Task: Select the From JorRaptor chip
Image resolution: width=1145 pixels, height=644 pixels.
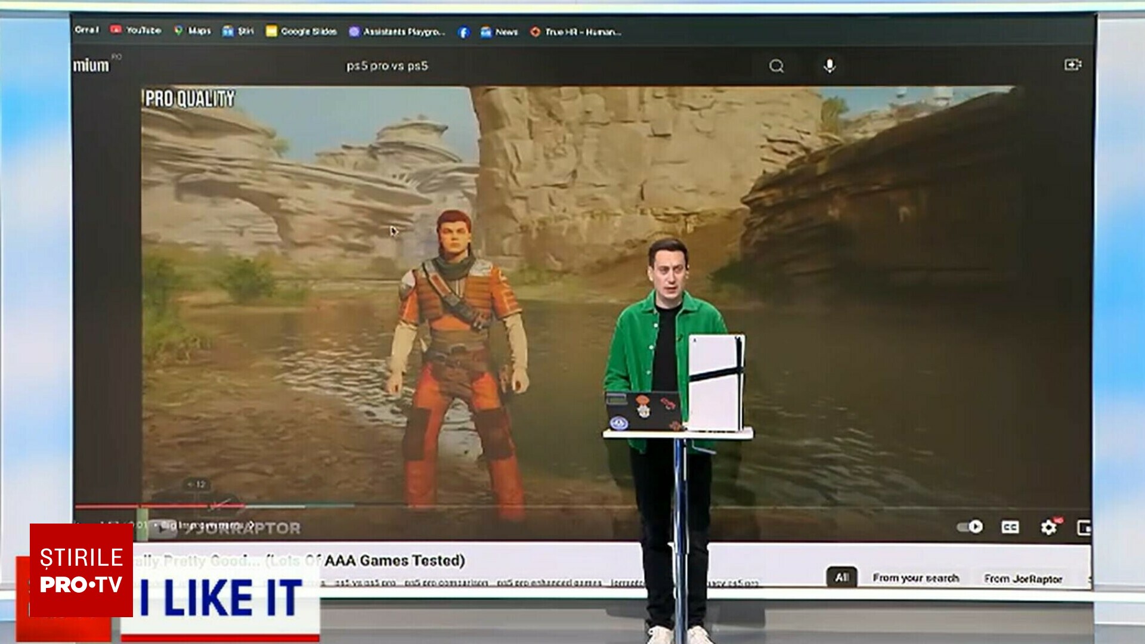Action: (1023, 578)
